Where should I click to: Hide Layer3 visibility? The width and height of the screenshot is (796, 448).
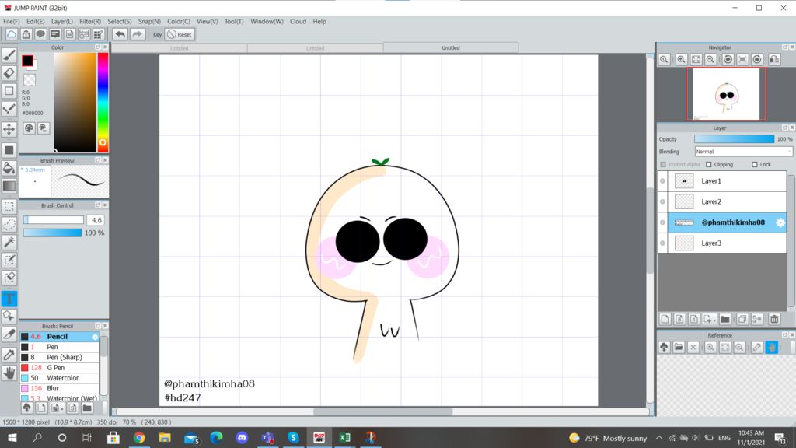663,243
